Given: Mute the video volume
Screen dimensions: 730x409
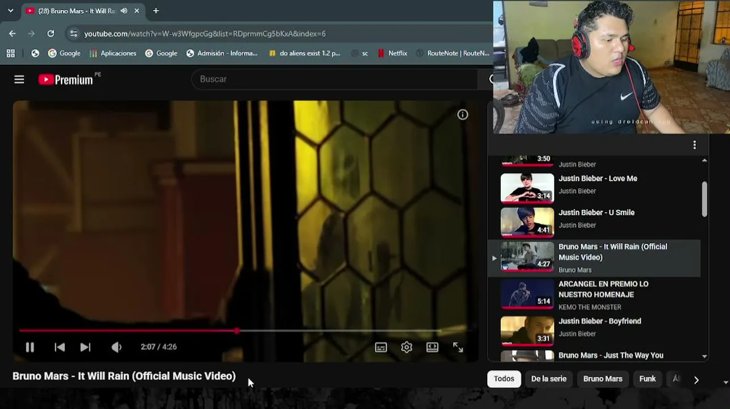Looking at the screenshot, I should tap(117, 347).
